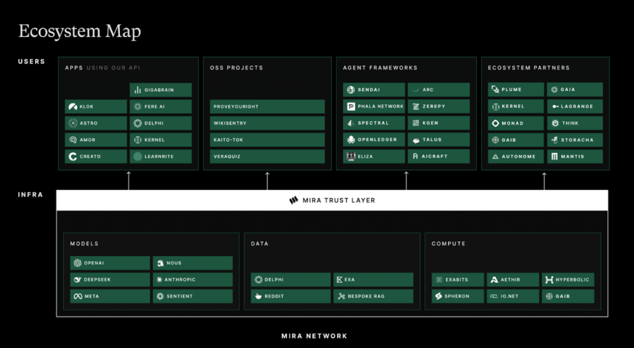Select the ProveYourRight project tile
The image size is (634, 348).
[267, 107]
